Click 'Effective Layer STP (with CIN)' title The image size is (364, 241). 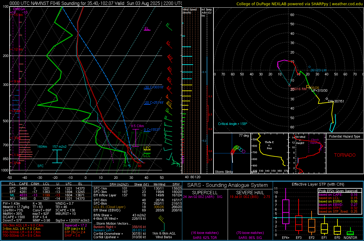(318, 184)
